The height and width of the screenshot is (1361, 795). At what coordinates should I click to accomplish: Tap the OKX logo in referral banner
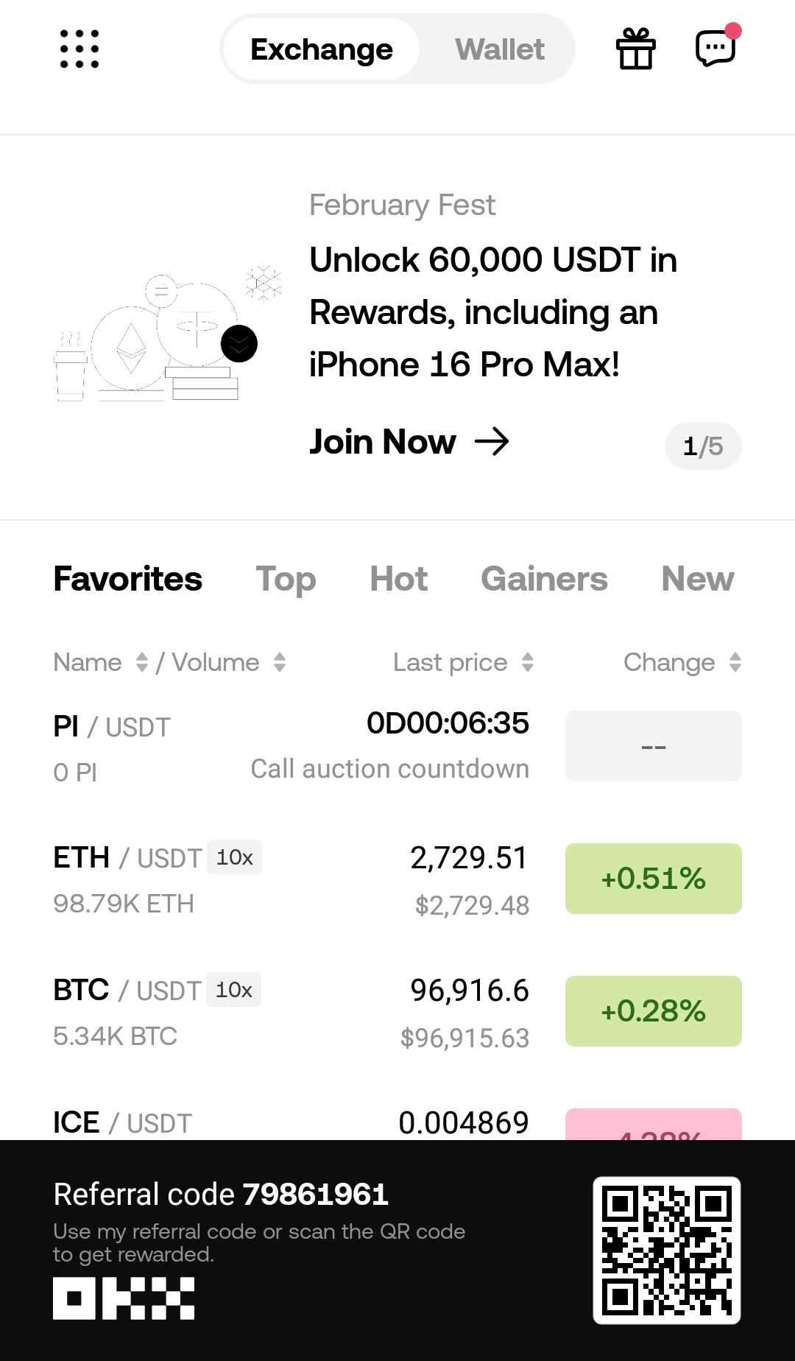point(124,1298)
